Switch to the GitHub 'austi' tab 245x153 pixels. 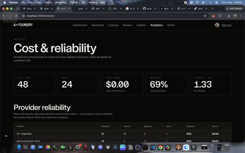[149, 8]
